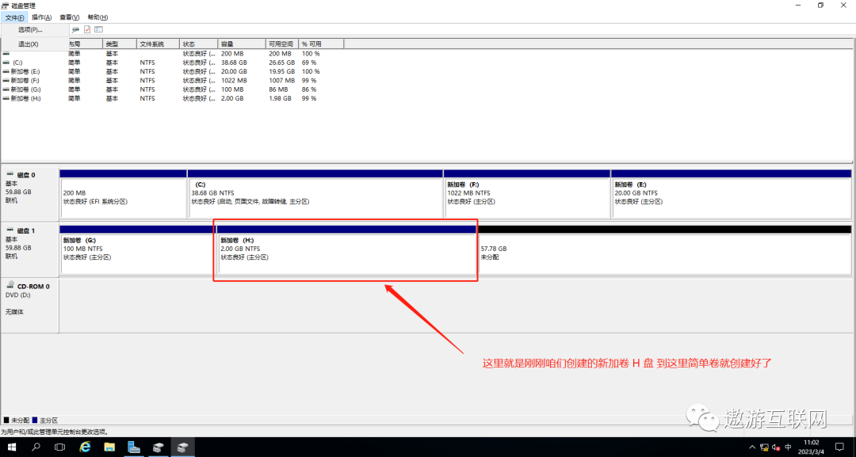856x457 pixels.
Task: Open Server Manager from the taskbar
Action: 134,447
